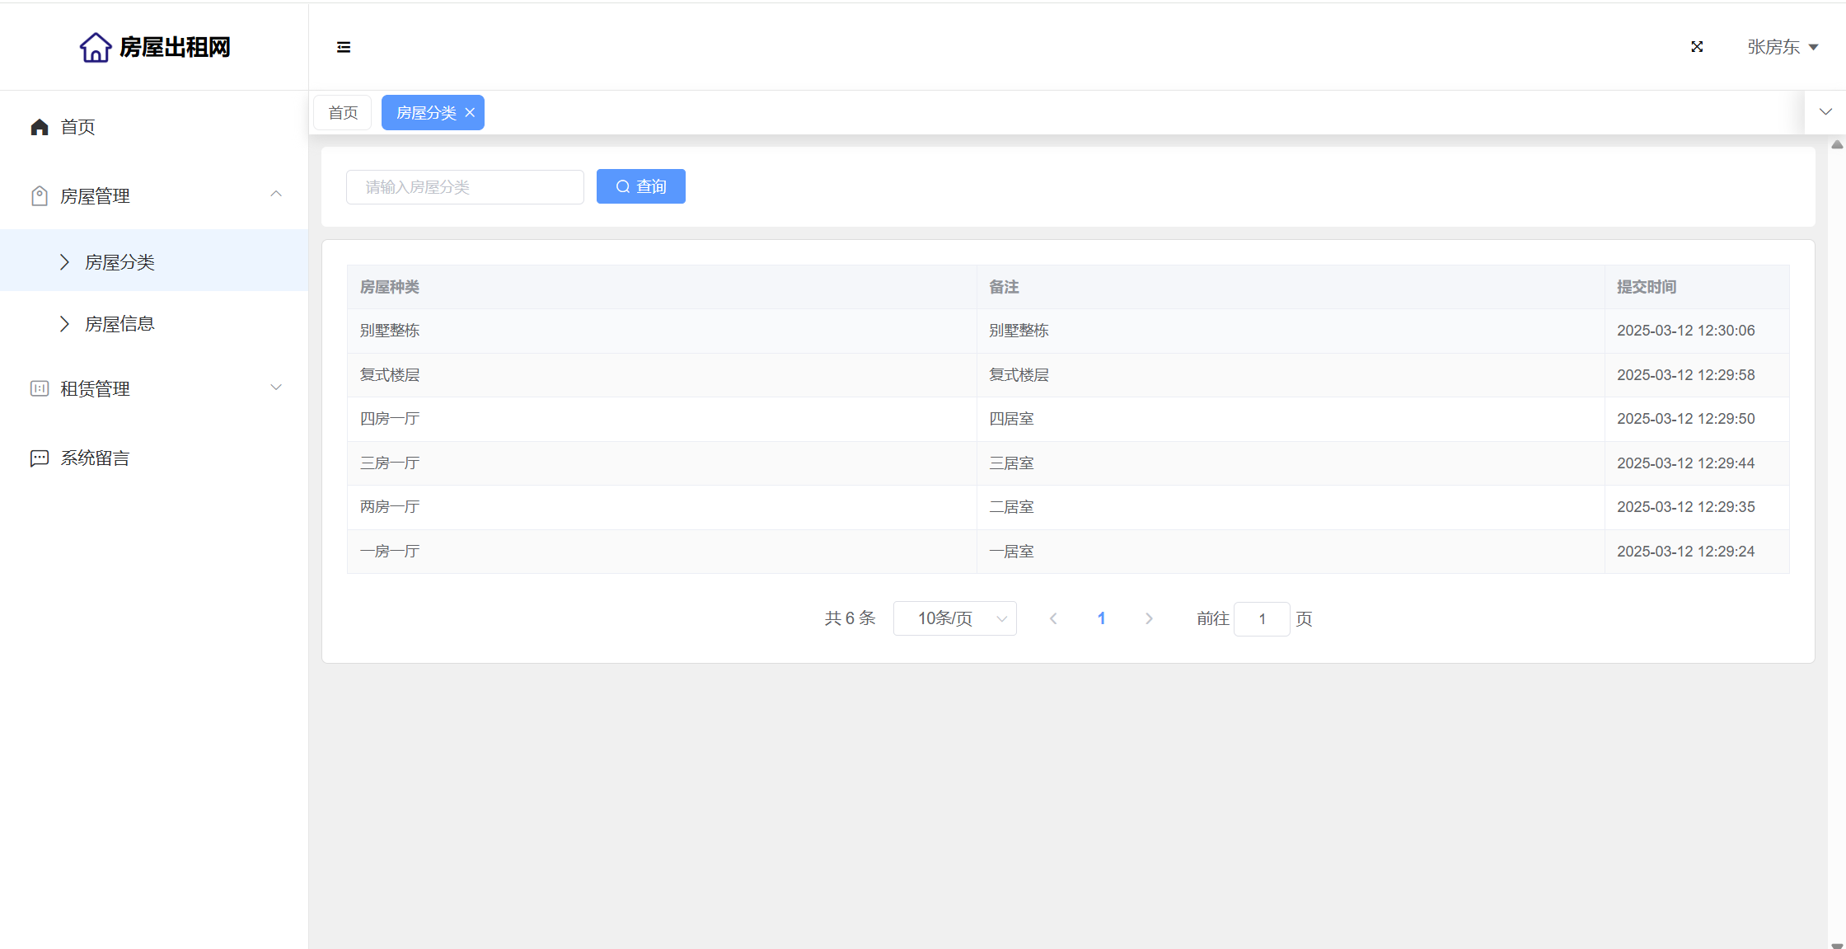The width and height of the screenshot is (1846, 949).
Task: Toggle sidebar collapse hamburger icon
Action: (344, 47)
